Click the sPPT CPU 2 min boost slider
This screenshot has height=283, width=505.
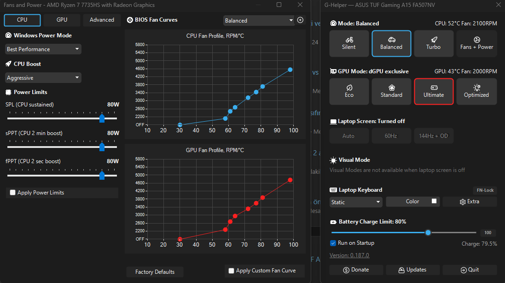pyautogui.click(x=62, y=147)
